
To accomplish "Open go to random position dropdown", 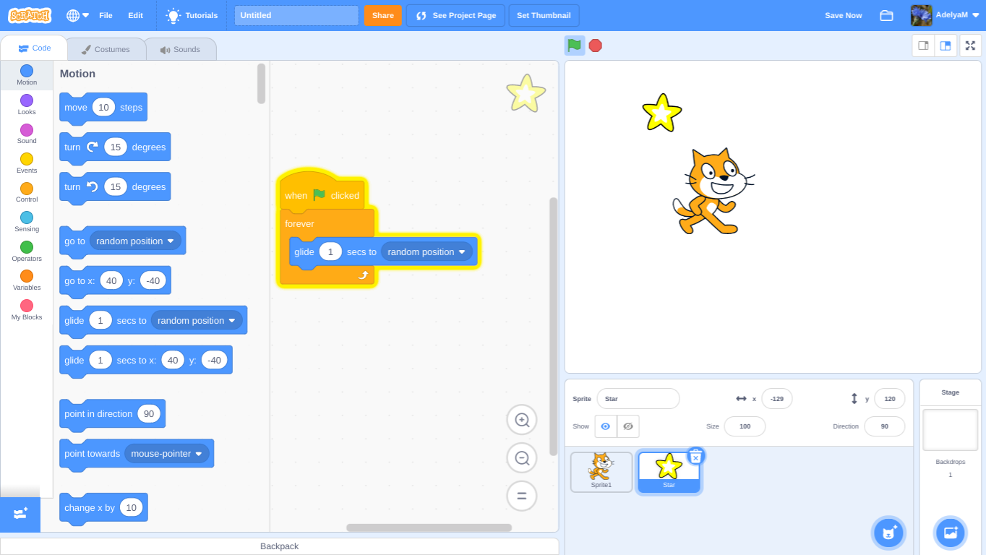I will coord(135,241).
